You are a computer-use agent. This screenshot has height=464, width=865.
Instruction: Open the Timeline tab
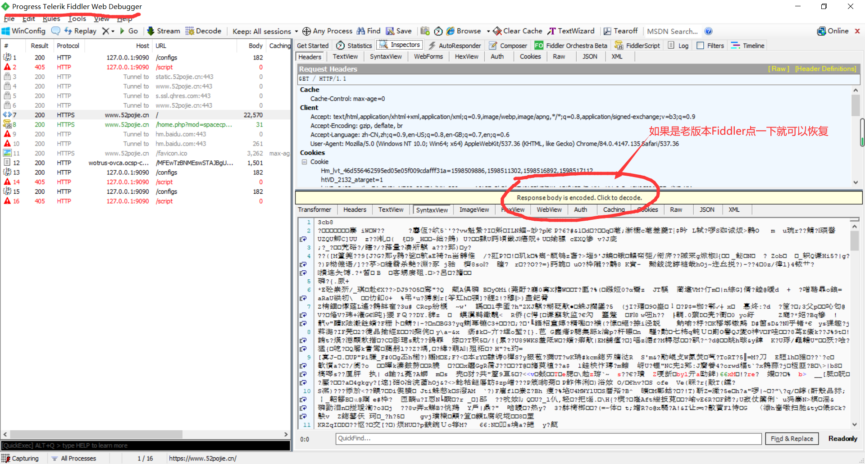[748, 45]
